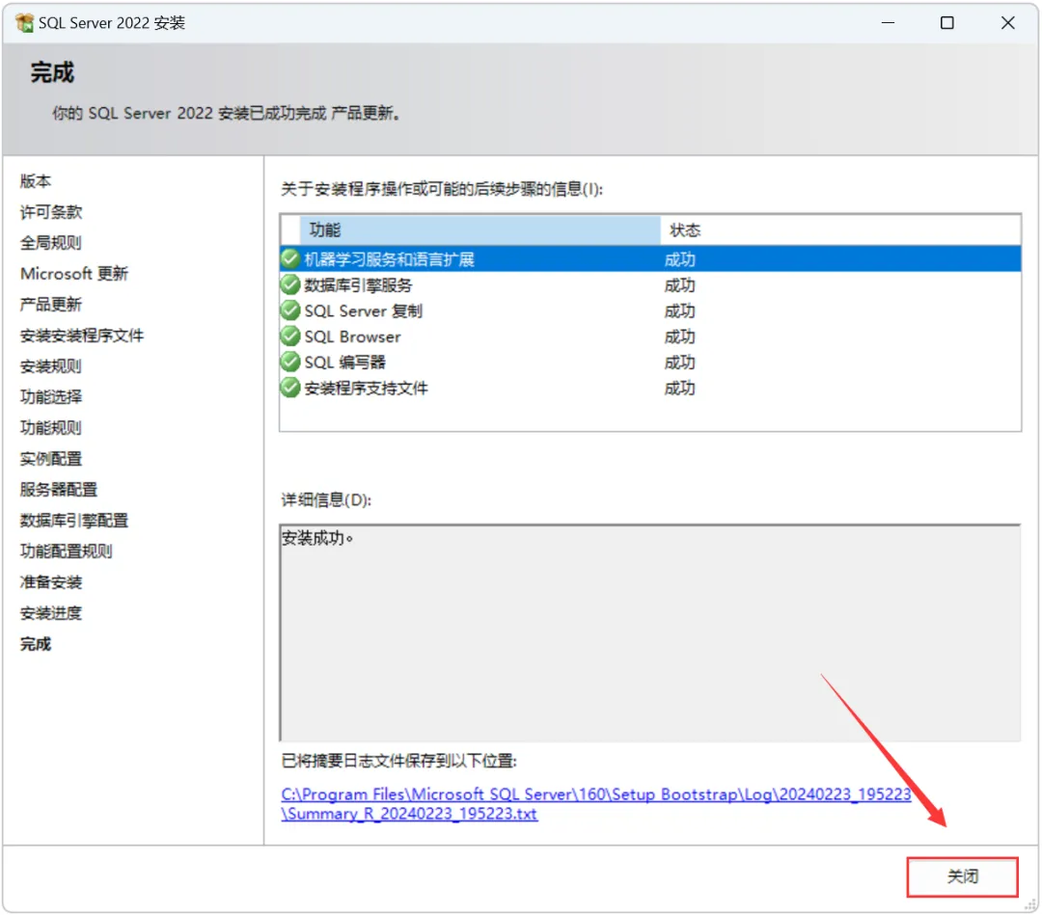The height and width of the screenshot is (915, 1042).
Task: Click green check icon for 机器学习服务和语言扩展
Action: (x=290, y=259)
